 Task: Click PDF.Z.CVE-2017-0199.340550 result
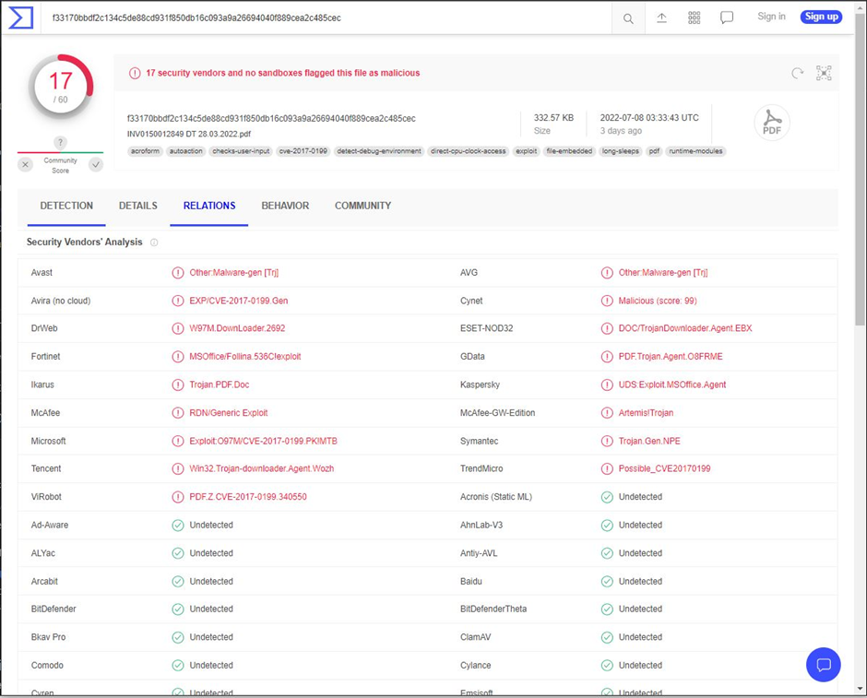(248, 497)
